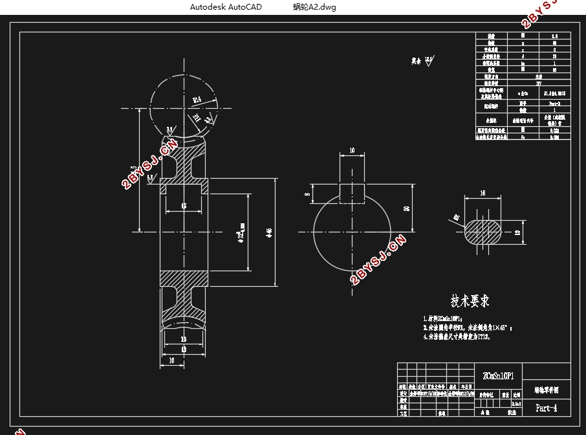
Task: Click the "R14" radius label in the dashed circle
Action: coord(197,100)
